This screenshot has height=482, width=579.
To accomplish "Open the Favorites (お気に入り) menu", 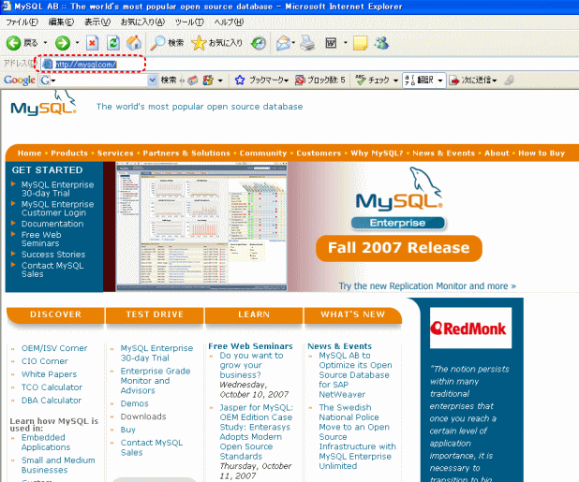I will click(x=142, y=22).
